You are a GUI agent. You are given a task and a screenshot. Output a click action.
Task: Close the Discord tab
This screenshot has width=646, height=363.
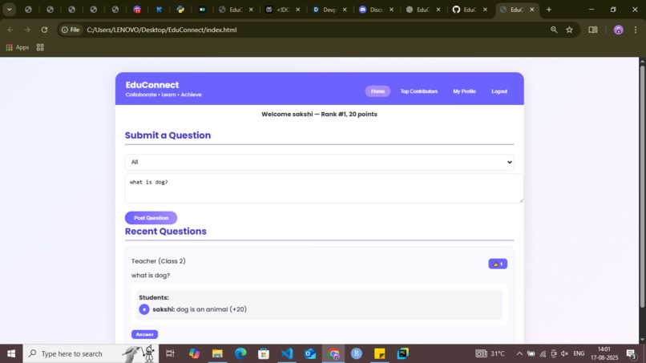tap(391, 10)
